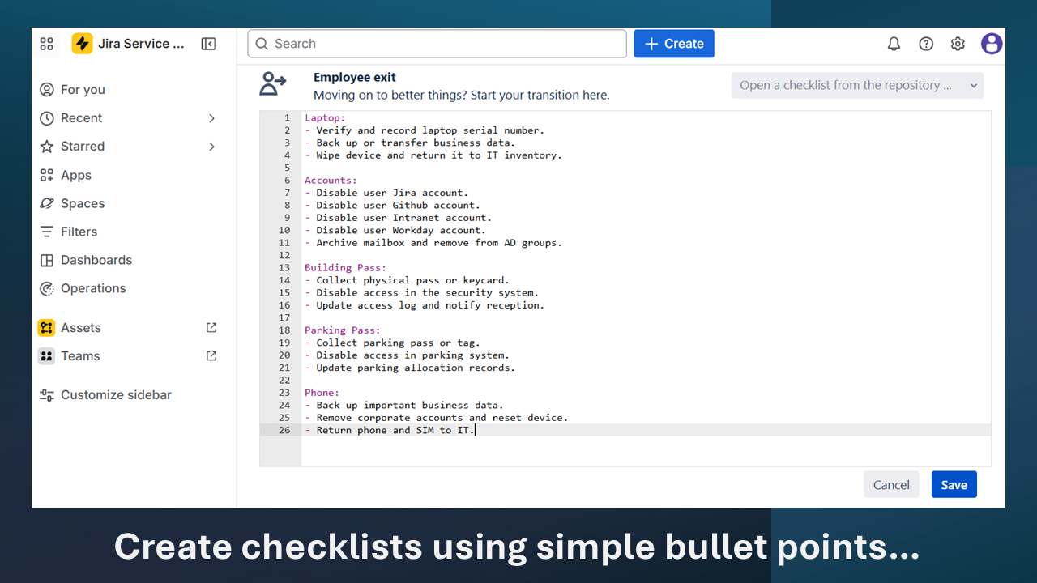This screenshot has width=1037, height=583.
Task: Open the help icon
Action: [926, 44]
